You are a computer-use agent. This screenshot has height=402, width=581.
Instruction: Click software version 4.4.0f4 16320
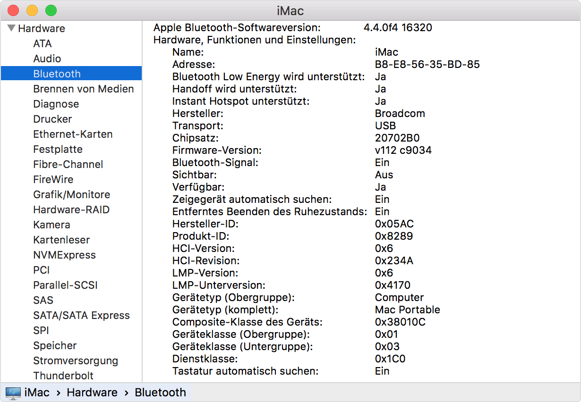click(398, 27)
